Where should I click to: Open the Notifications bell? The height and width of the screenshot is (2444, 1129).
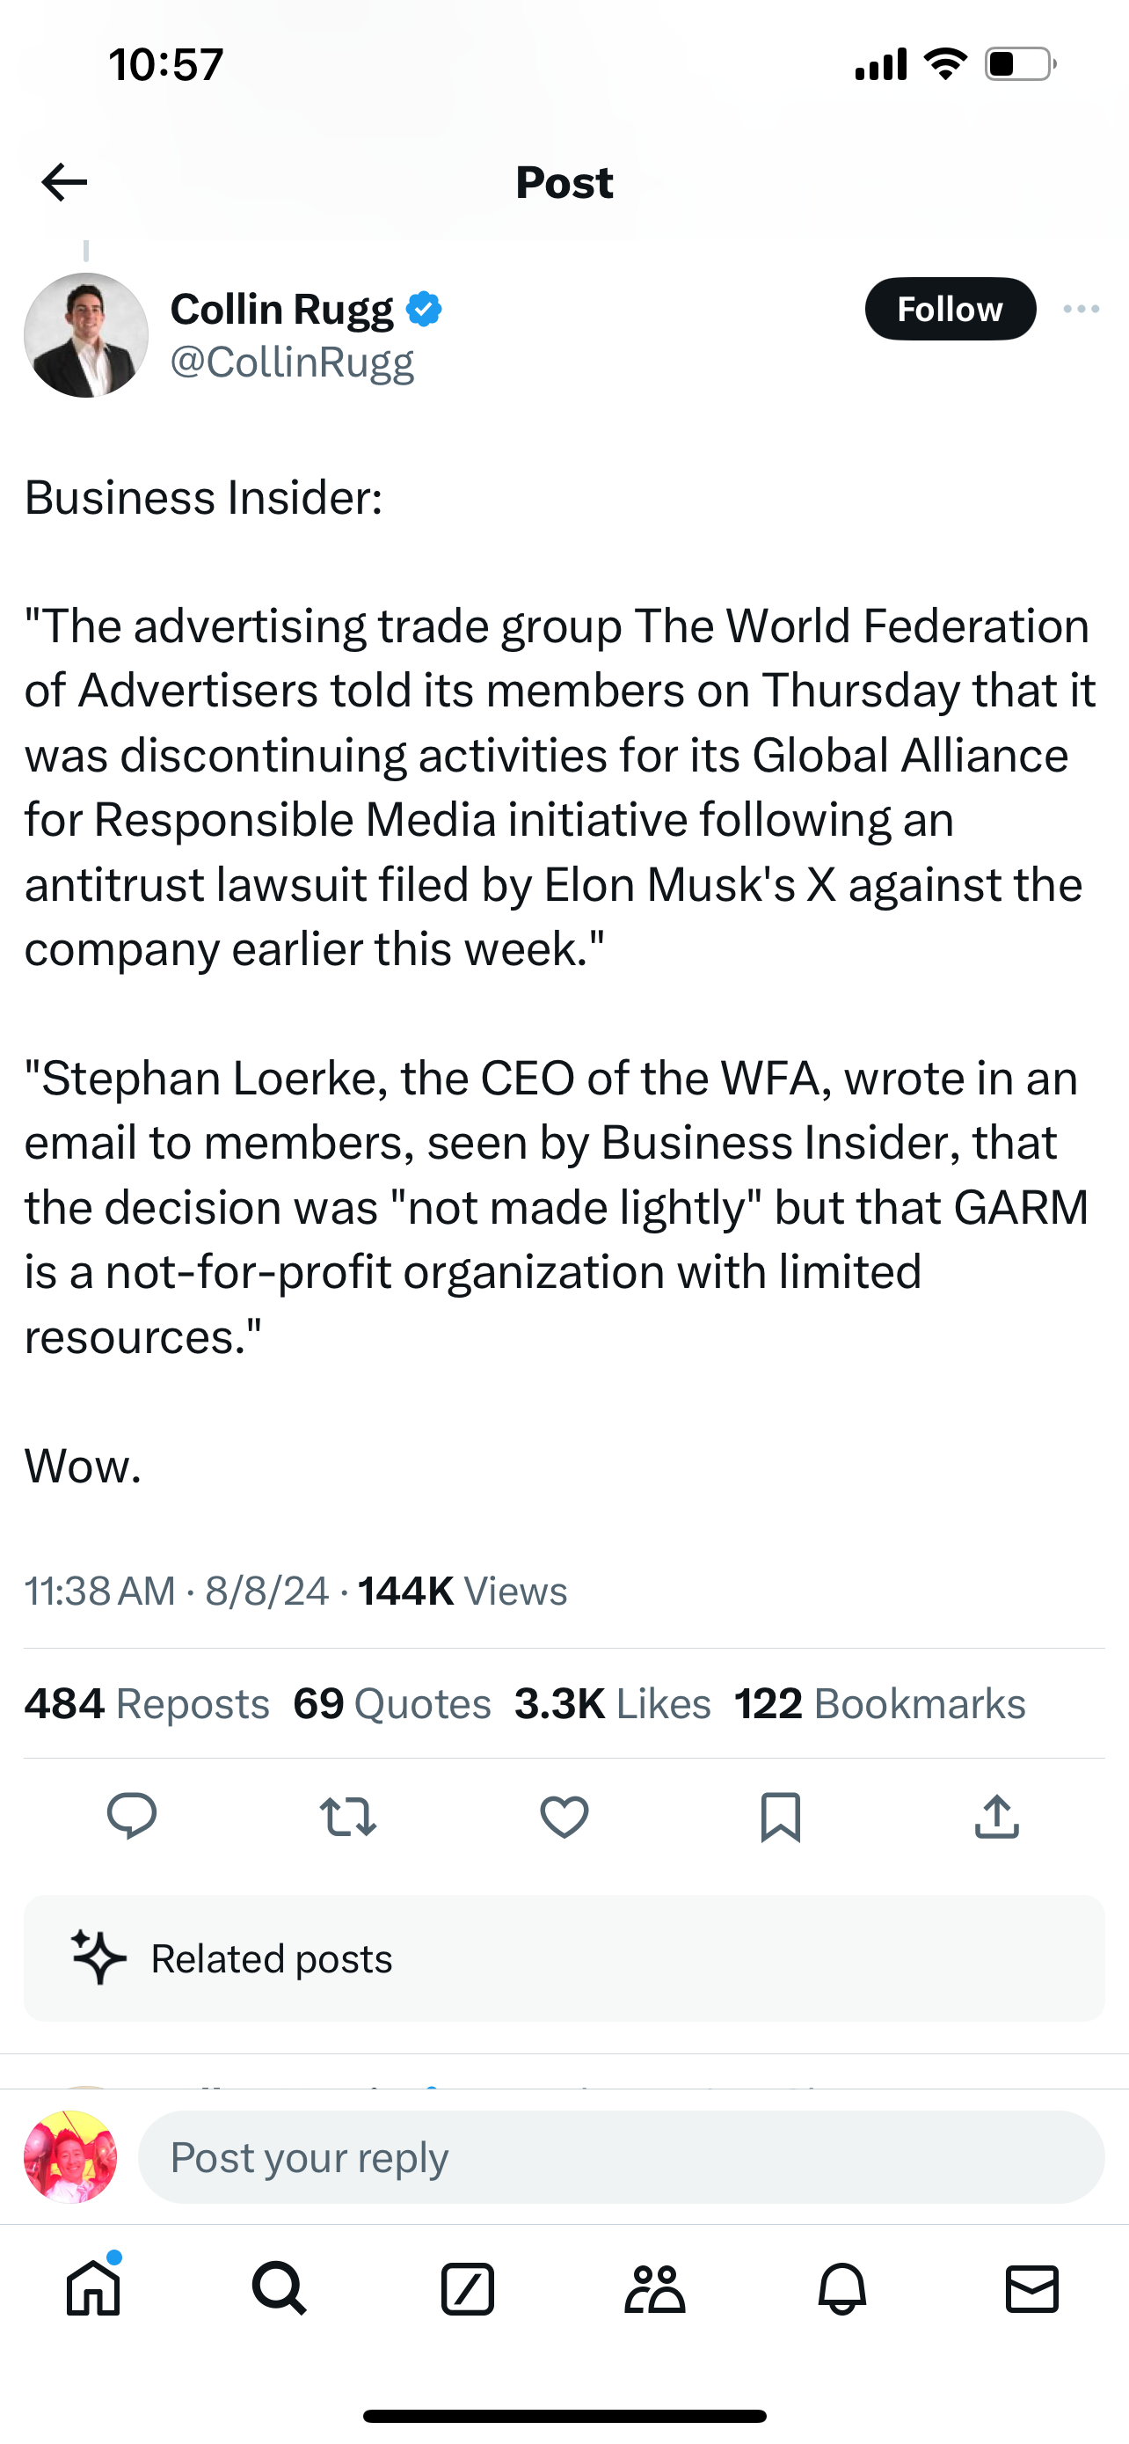coord(841,2288)
